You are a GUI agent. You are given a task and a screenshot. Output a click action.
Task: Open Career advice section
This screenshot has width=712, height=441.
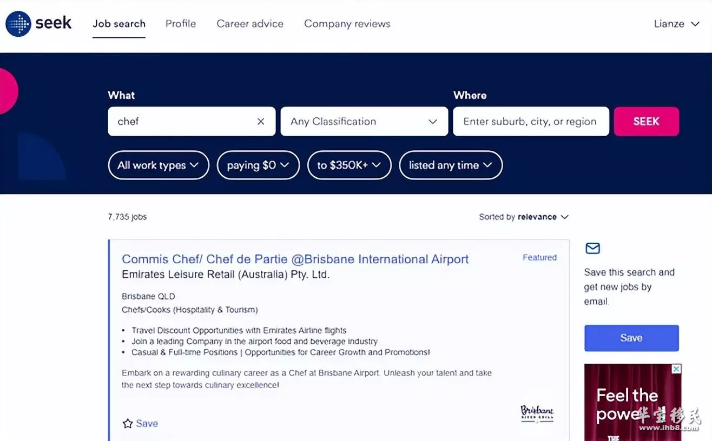[x=250, y=24]
